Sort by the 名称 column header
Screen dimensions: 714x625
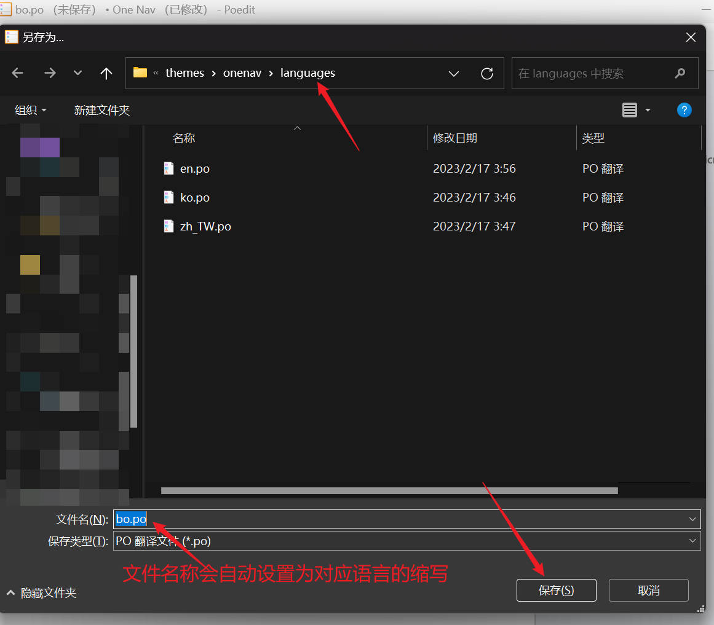pos(184,138)
